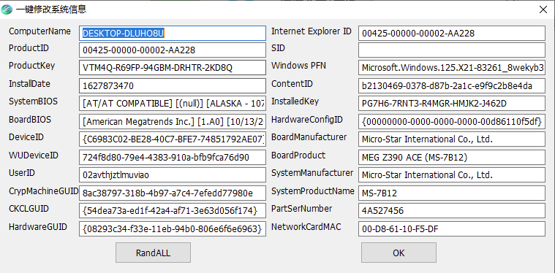555x273 pixels.
Task: Click the RandALL button
Action: click(x=154, y=253)
